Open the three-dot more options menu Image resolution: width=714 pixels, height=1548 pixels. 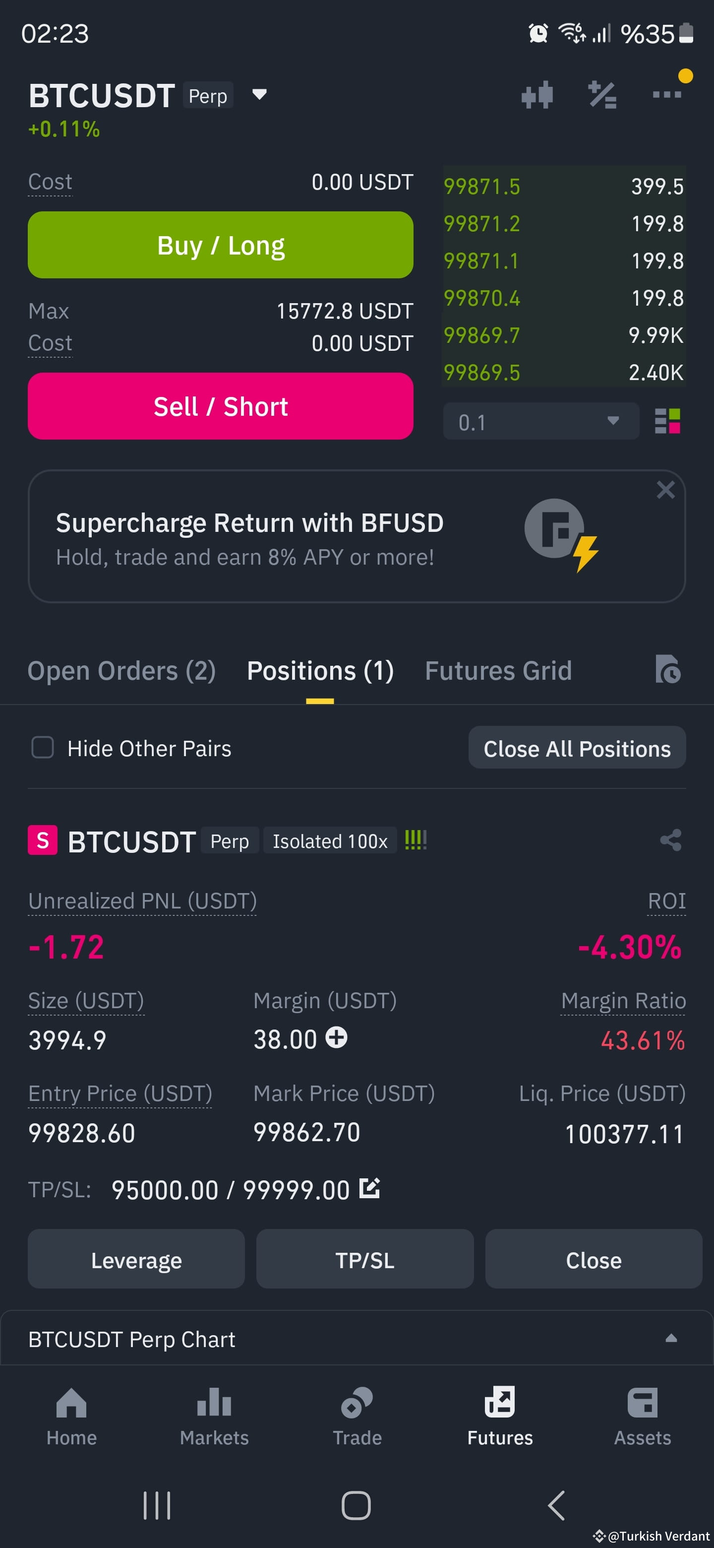pyautogui.click(x=666, y=94)
